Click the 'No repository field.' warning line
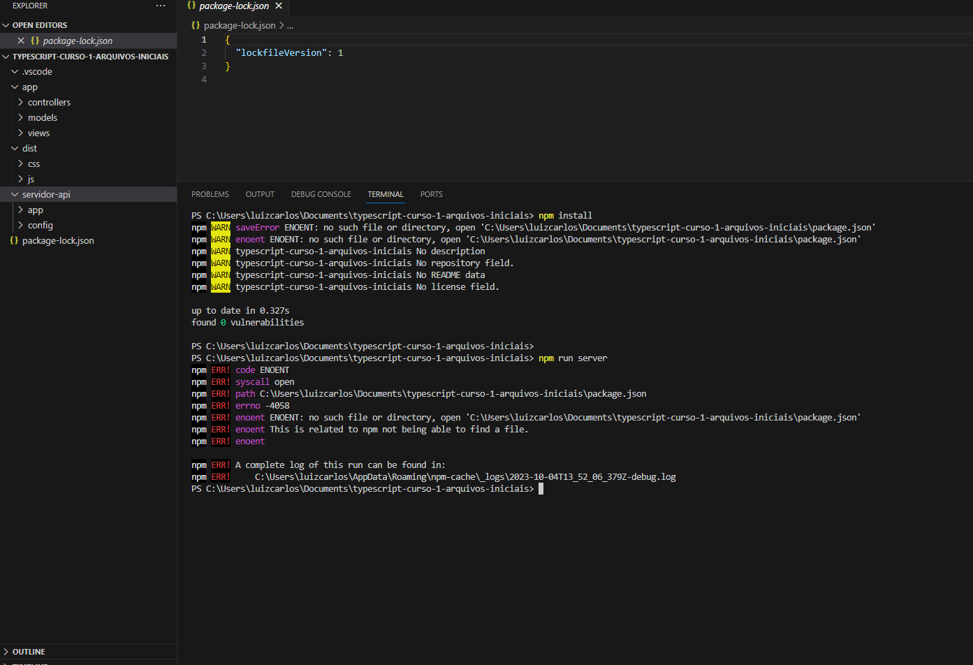Screen dimensions: 973x665 353,263
